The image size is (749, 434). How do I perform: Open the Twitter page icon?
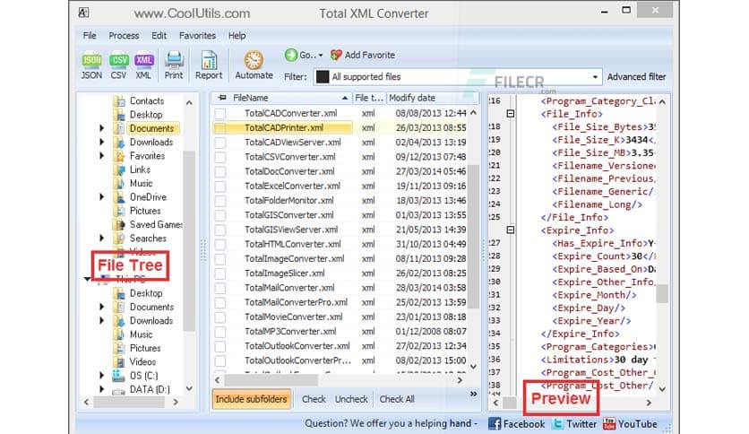point(557,423)
